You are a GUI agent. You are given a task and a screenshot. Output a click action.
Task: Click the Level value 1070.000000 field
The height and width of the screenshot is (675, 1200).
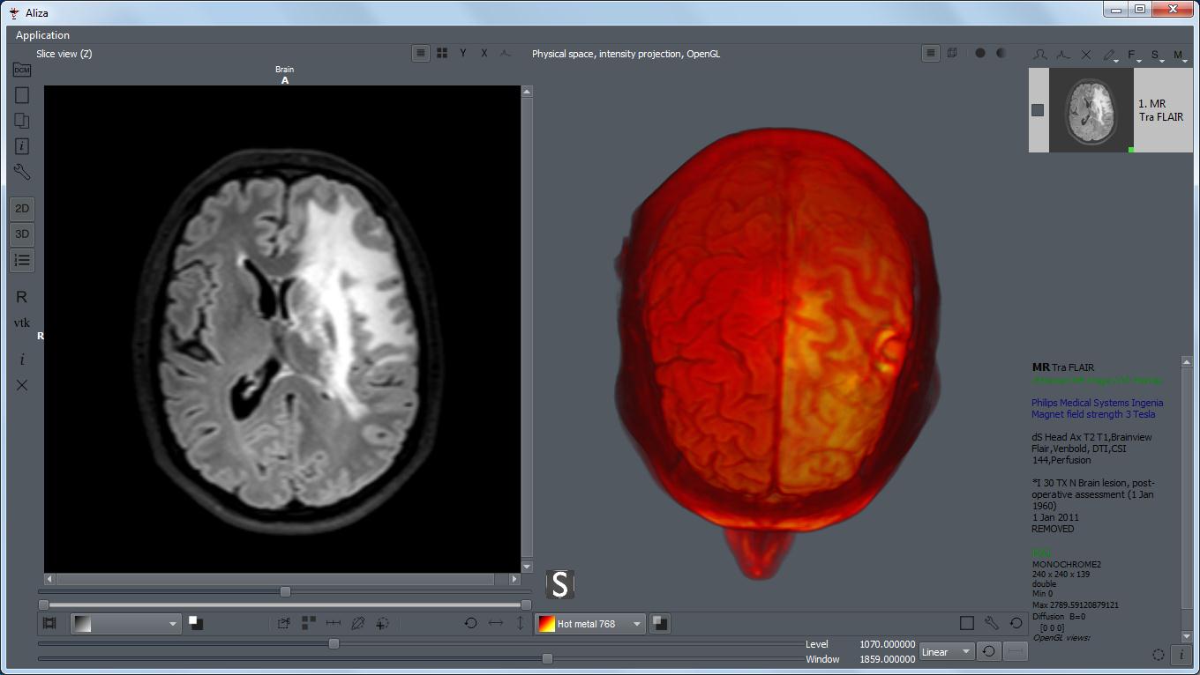[887, 644]
